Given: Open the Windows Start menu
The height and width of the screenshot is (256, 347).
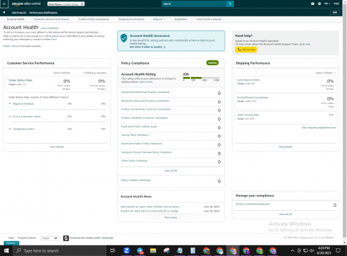Looking at the screenshot, I should [6, 250].
